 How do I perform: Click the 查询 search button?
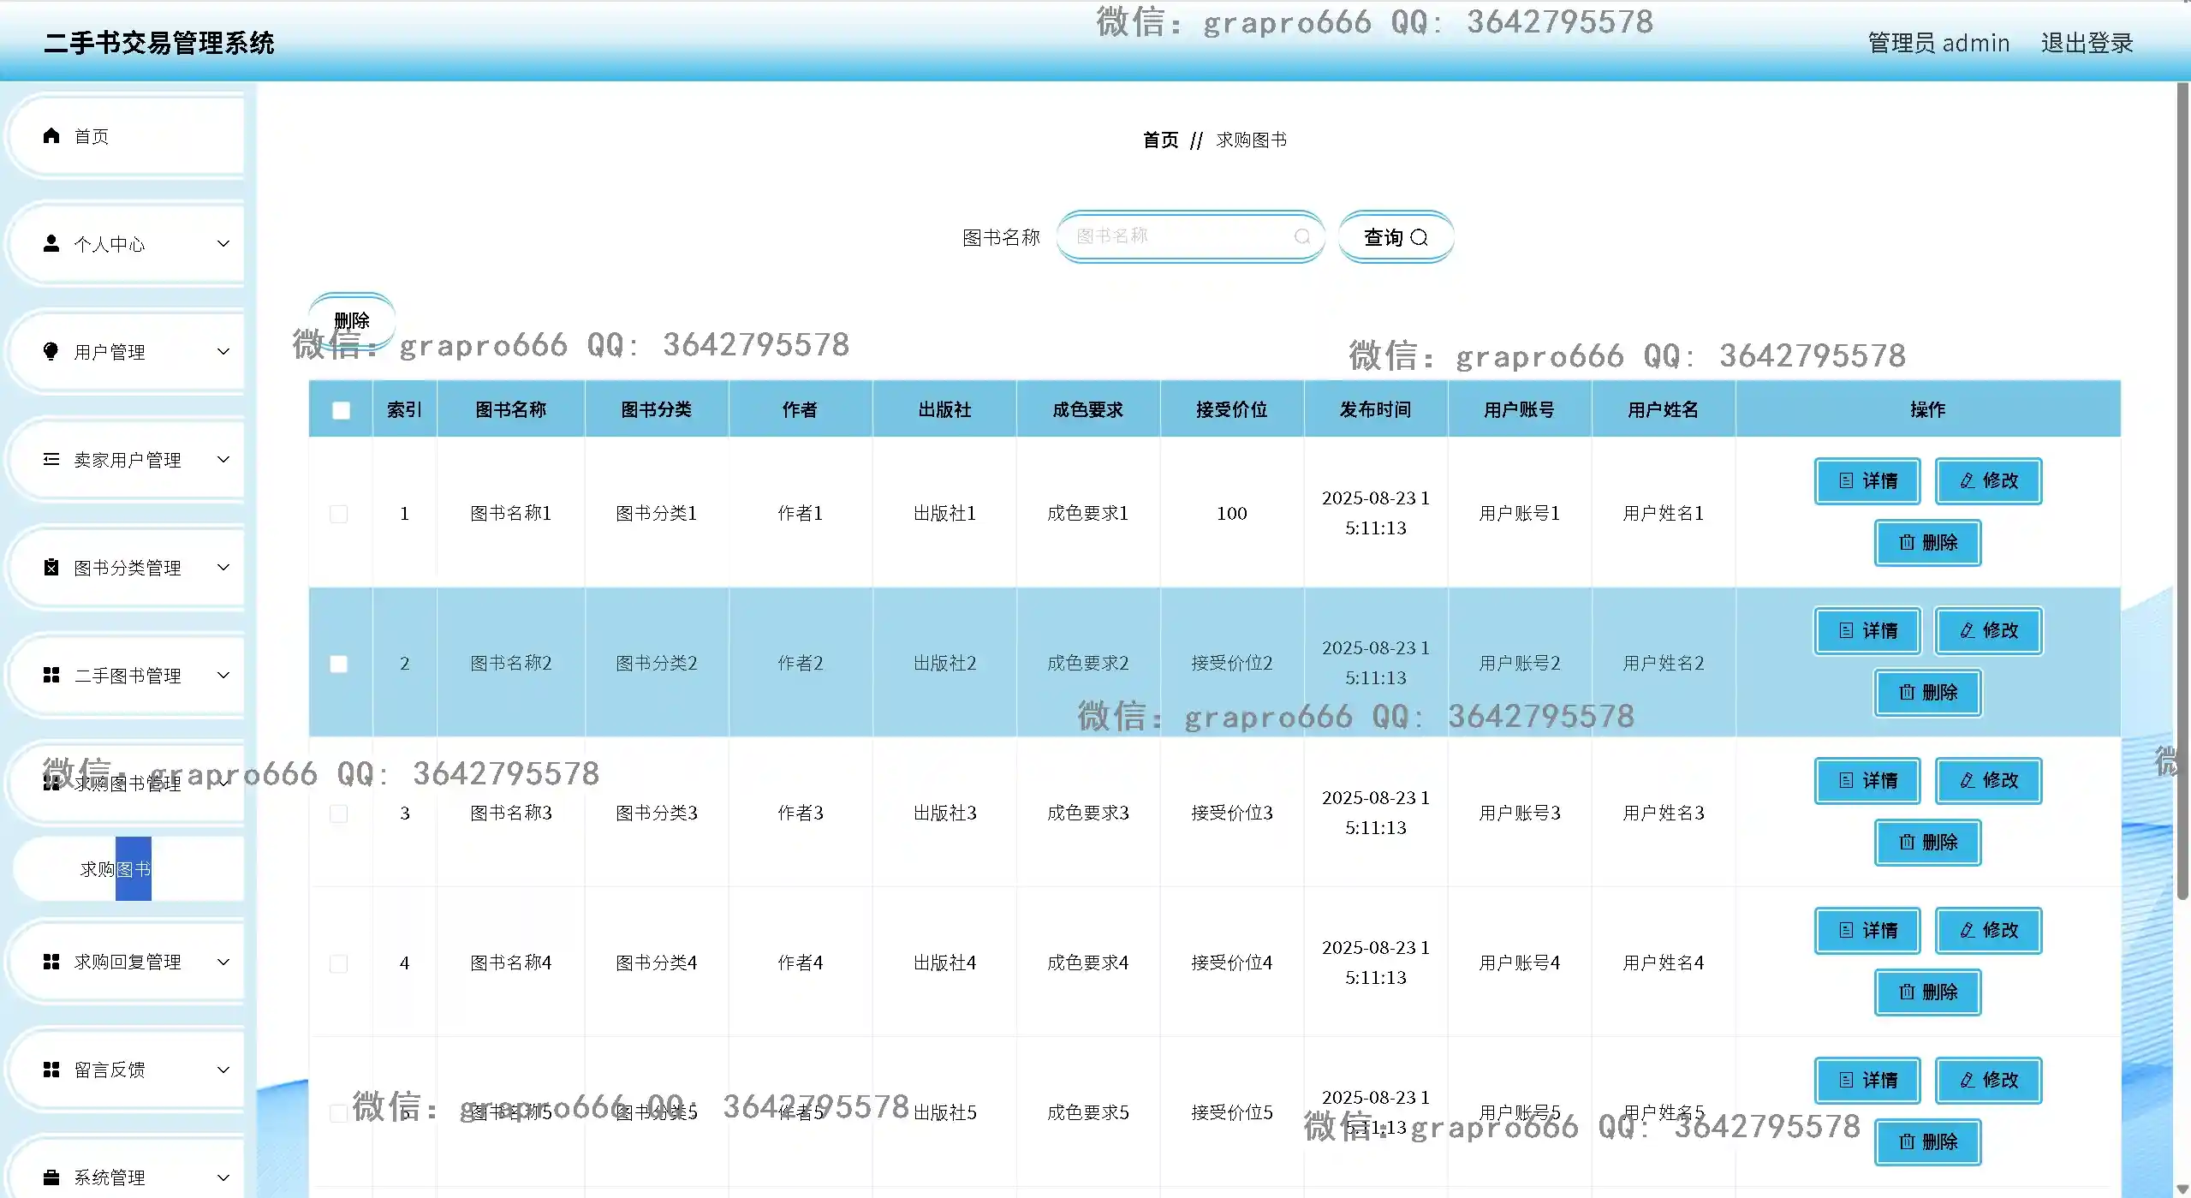click(1396, 237)
